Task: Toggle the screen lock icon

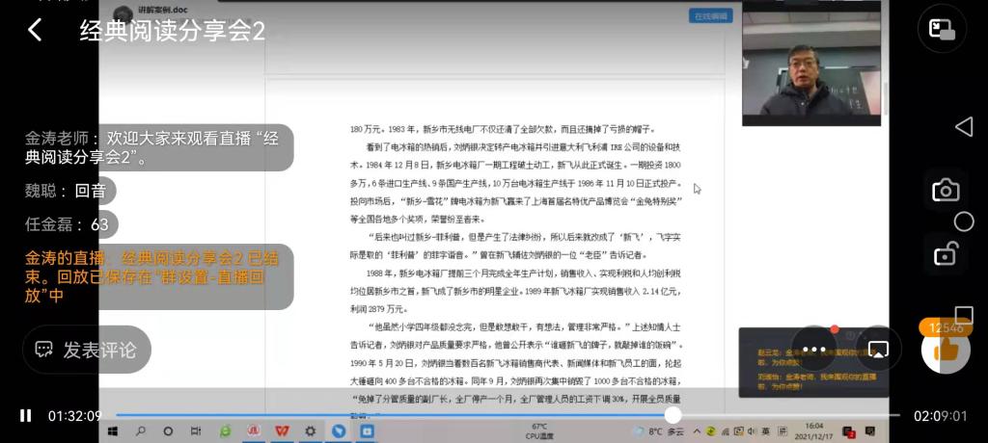Action: pyautogui.click(x=945, y=254)
